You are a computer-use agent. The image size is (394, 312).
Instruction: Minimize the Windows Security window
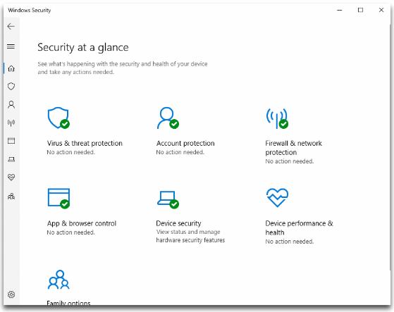pos(340,10)
